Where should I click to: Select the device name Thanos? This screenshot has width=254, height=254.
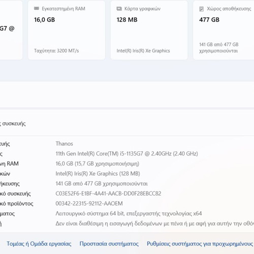[65, 144]
